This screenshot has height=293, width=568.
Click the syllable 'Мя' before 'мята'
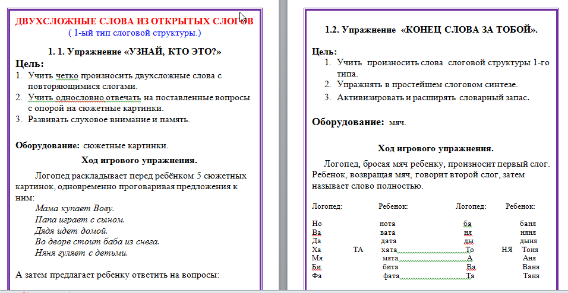click(x=317, y=258)
